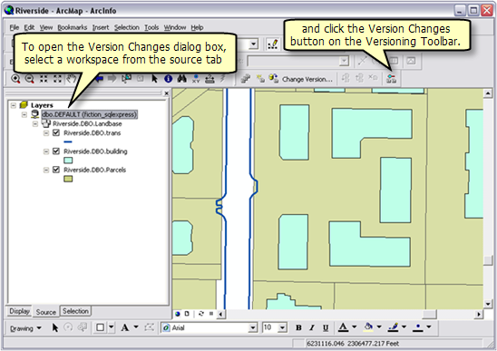Image resolution: width=497 pixels, height=351 pixels.
Task: Open the Edit menu
Action: coord(29,27)
